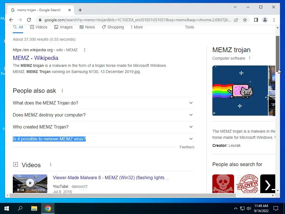Click the en.wikipedia.org result URL
The height and width of the screenshot is (214, 285).
(x=45, y=50)
